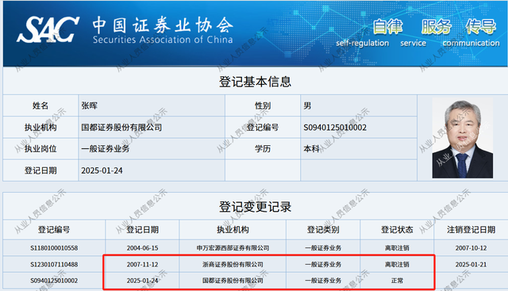Click the education value 本科

pos(311,148)
